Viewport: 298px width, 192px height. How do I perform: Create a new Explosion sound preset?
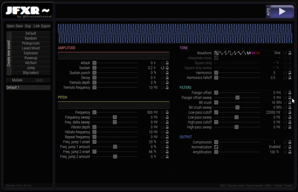coord(31,53)
